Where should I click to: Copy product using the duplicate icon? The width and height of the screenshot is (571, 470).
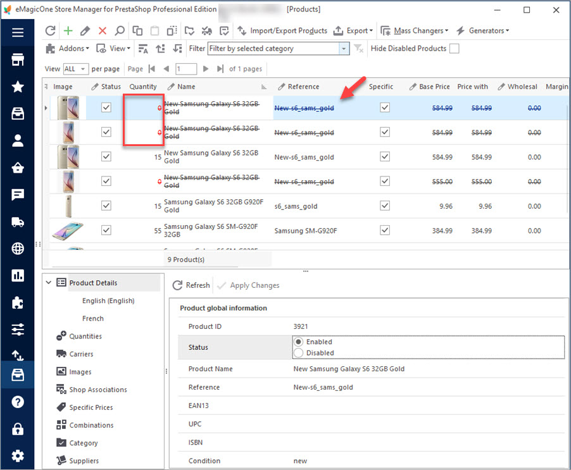click(x=137, y=31)
